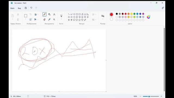Pick the yellow color swatch

coord(131,14)
